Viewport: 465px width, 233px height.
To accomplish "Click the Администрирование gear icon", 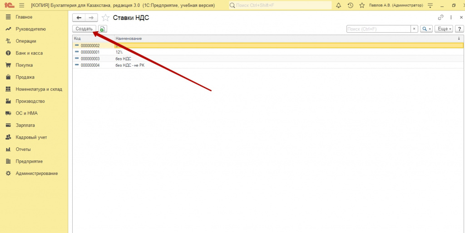I will (x=8, y=174).
